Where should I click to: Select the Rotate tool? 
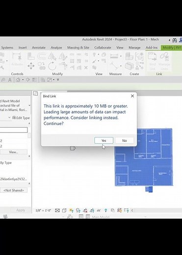tap(52, 66)
